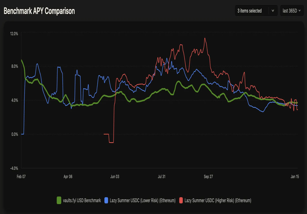The image size is (307, 214).
Task: Click the 'Jan 15' x-axis date label
Action: point(294,177)
